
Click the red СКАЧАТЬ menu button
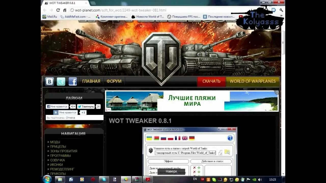211,81
